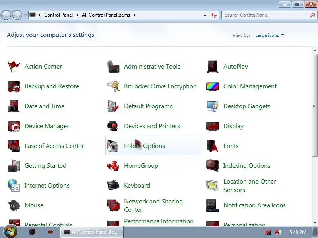Click the Indexing Options magnifier icon

click(x=213, y=166)
